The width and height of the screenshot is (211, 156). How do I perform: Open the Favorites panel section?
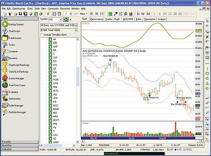[x=20, y=142]
